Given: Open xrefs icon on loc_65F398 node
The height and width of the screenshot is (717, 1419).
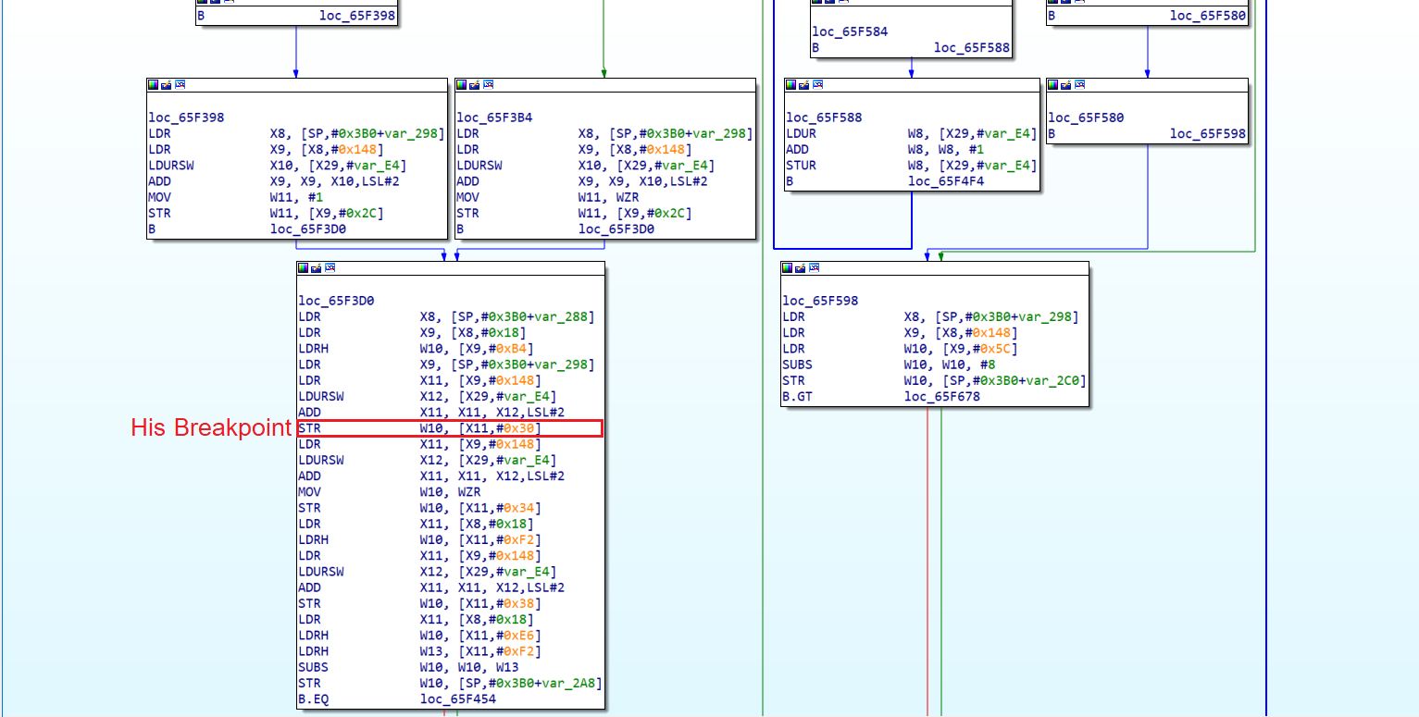Looking at the screenshot, I should click(x=180, y=84).
